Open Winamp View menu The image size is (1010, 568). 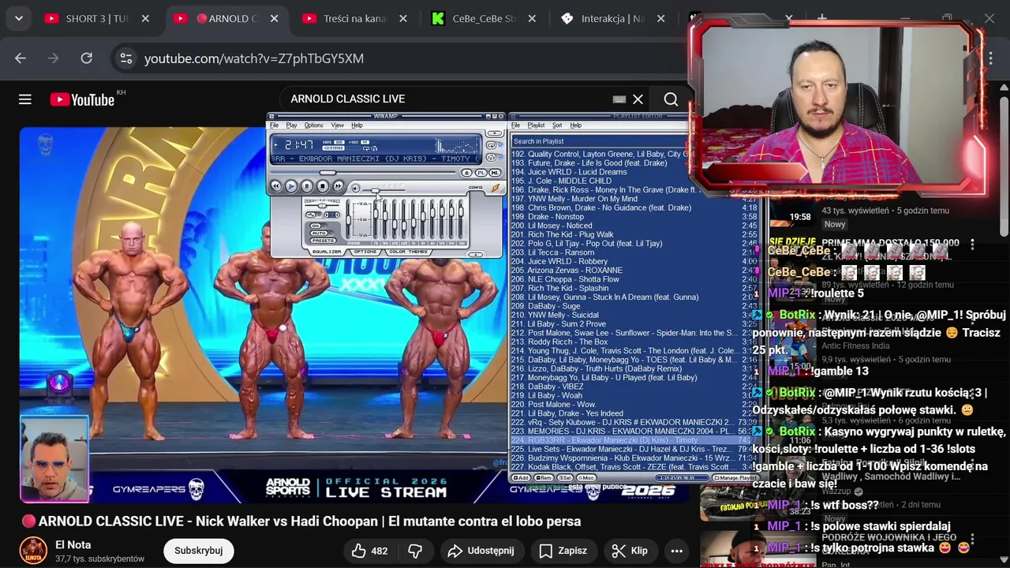pos(338,125)
